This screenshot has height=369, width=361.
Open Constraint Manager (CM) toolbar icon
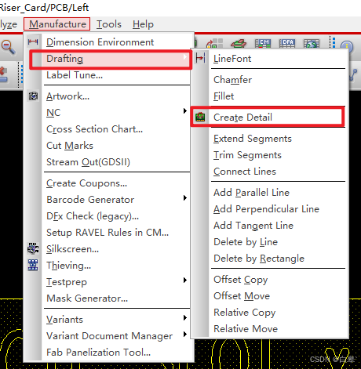pyautogui.click(x=263, y=43)
